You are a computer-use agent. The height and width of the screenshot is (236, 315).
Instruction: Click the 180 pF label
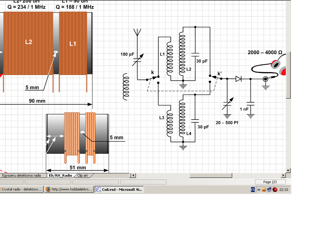click(x=127, y=54)
